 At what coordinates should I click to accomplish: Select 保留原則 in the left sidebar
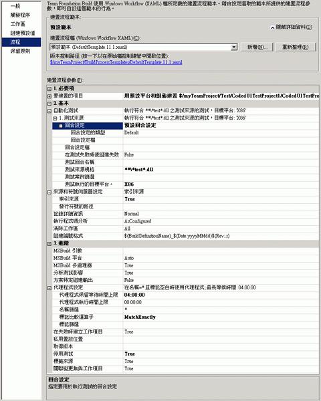pyautogui.click(x=21, y=51)
